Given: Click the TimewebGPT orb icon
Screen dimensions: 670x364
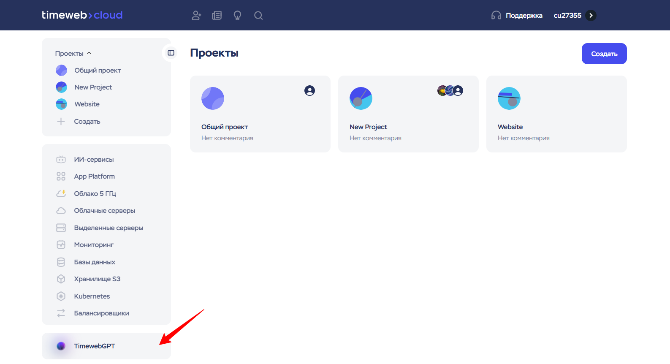Looking at the screenshot, I should pyautogui.click(x=61, y=346).
